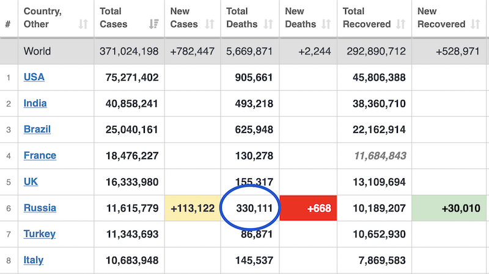Click the New Cases column sort icon

[210, 24]
